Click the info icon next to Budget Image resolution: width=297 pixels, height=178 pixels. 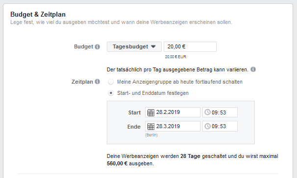coord(98,46)
